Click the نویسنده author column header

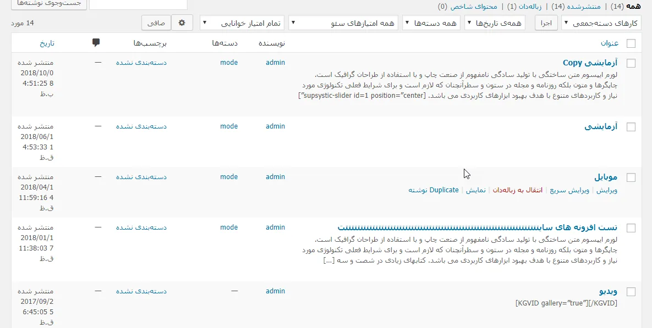(272, 43)
